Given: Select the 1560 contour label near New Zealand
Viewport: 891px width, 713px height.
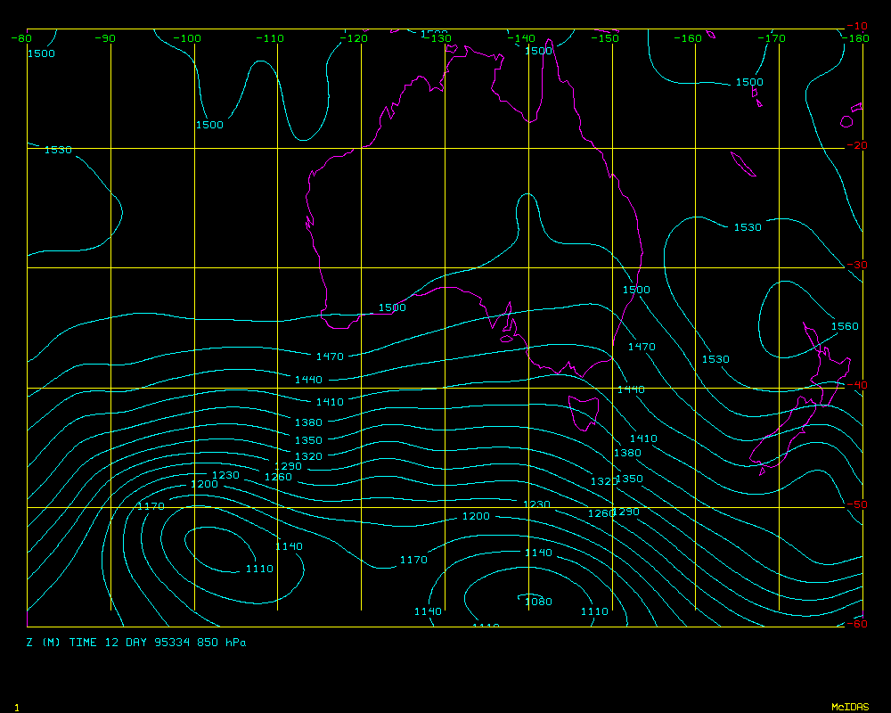Looking at the screenshot, I should (845, 326).
